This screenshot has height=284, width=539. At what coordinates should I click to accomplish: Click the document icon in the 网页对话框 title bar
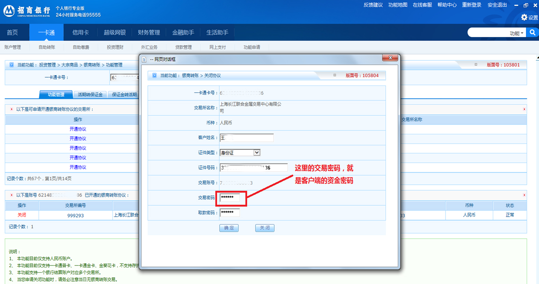point(144,59)
